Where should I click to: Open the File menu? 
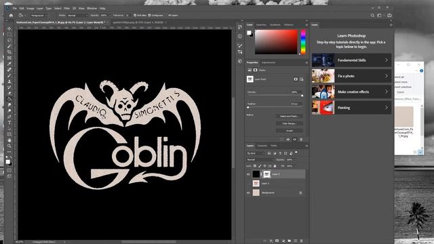[14, 9]
